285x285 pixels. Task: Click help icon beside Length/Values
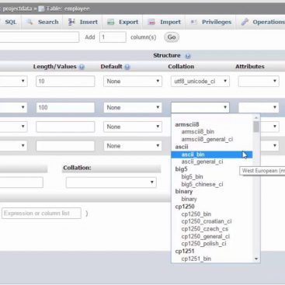(82, 67)
